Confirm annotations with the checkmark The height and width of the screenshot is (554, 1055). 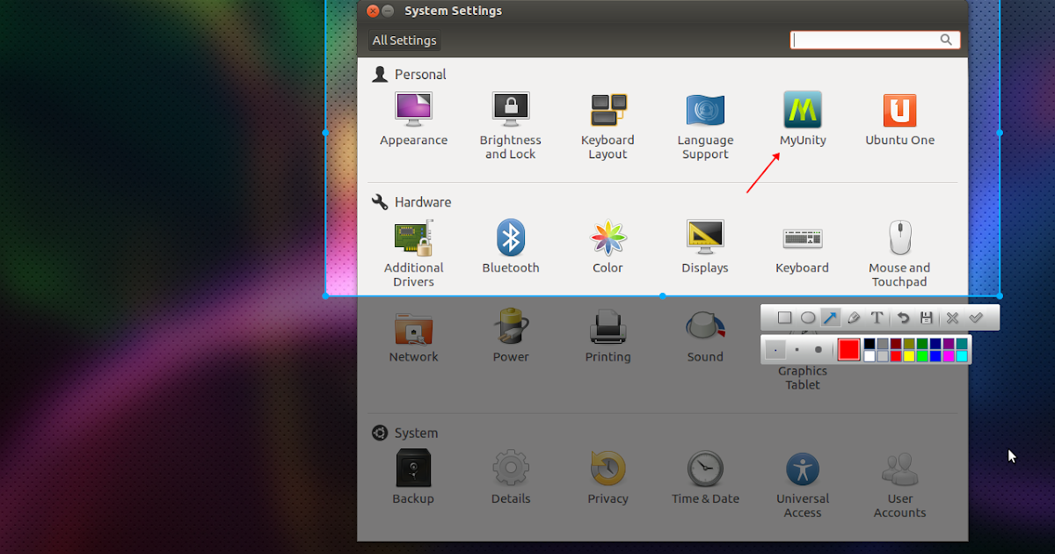coord(976,317)
